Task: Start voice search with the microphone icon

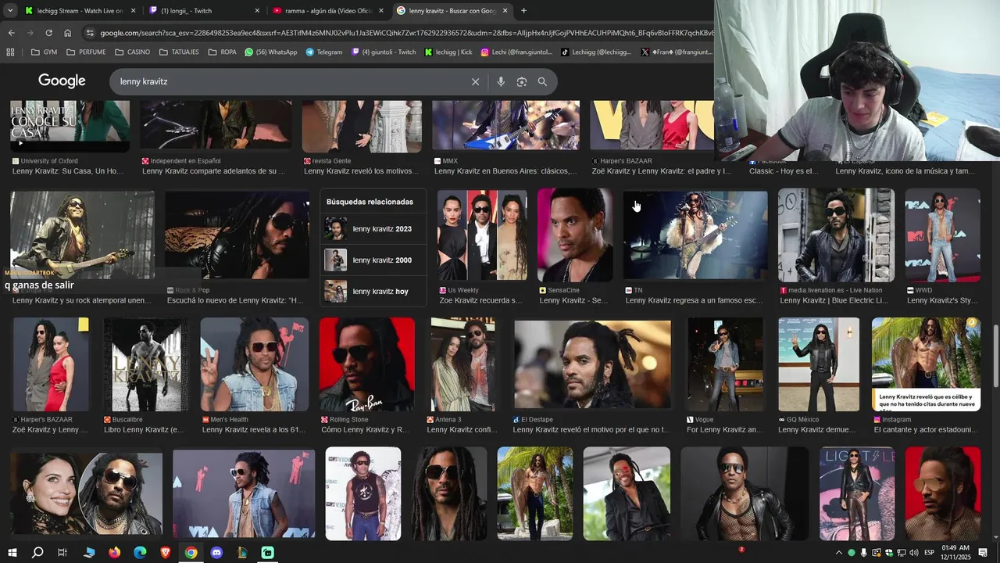Action: [x=501, y=81]
